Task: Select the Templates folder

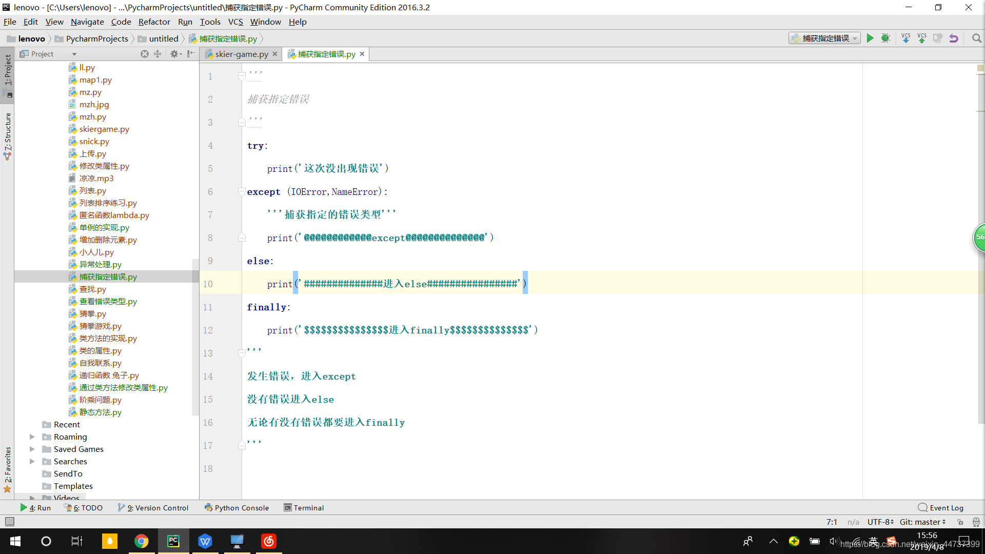Action: click(73, 486)
